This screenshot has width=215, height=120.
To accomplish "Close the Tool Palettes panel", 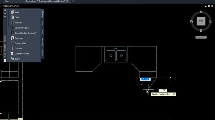I will (x=5, y=10).
